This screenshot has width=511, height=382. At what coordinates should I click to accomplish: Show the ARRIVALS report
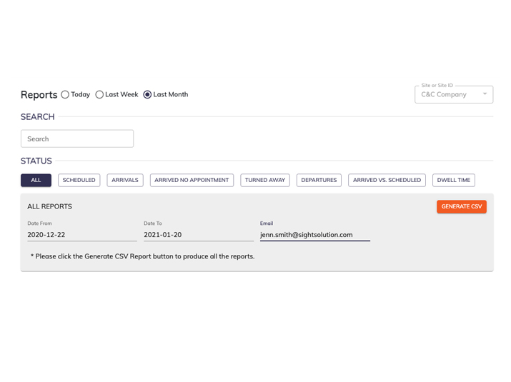(x=125, y=180)
